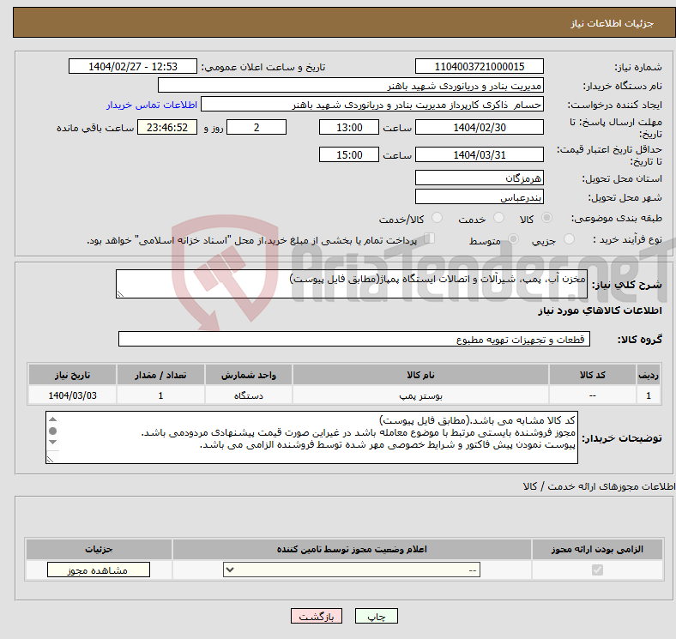Click the deadline time field 13:00
The image size is (676, 639).
349,127
